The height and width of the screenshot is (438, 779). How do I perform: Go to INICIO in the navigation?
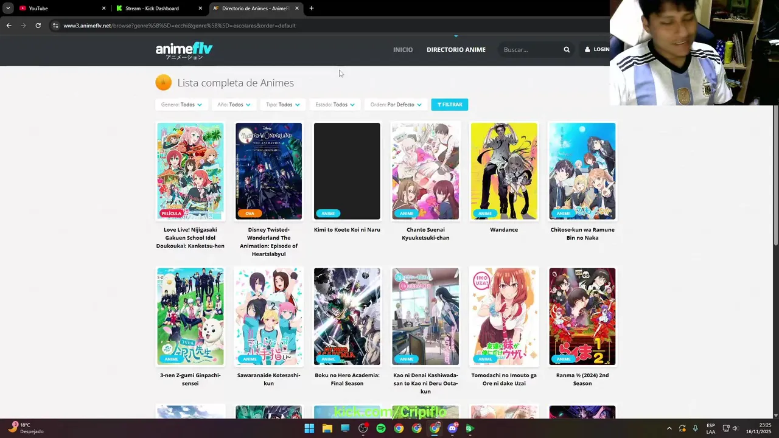click(x=403, y=50)
